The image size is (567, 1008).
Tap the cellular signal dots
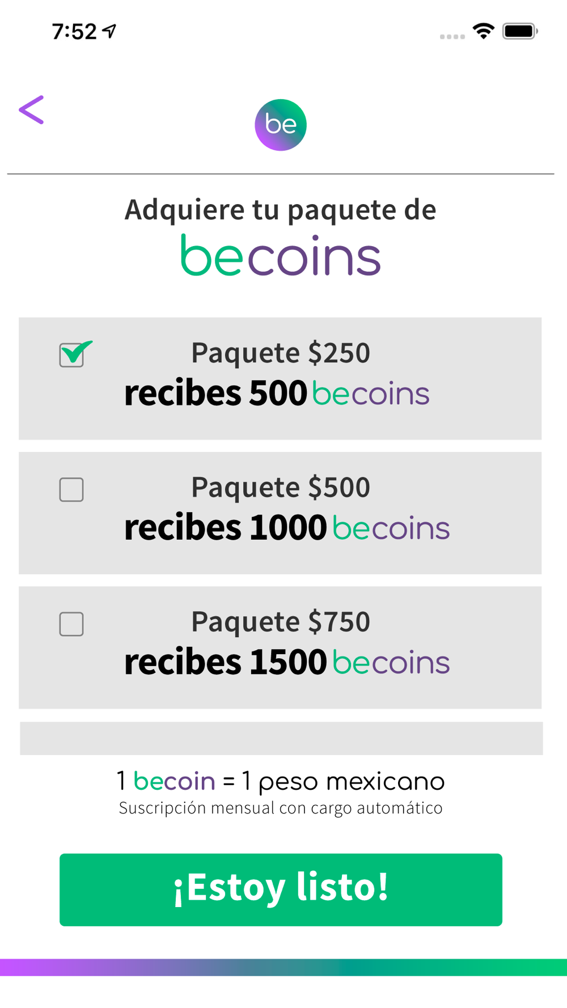pyautogui.click(x=452, y=36)
